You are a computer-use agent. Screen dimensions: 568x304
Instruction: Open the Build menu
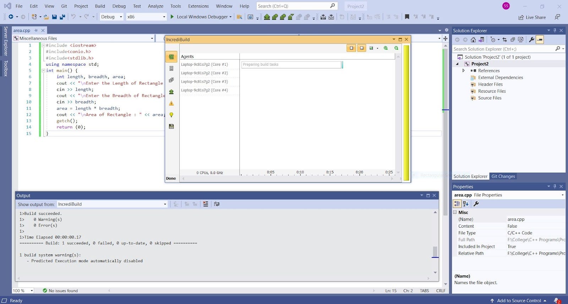coord(100,6)
